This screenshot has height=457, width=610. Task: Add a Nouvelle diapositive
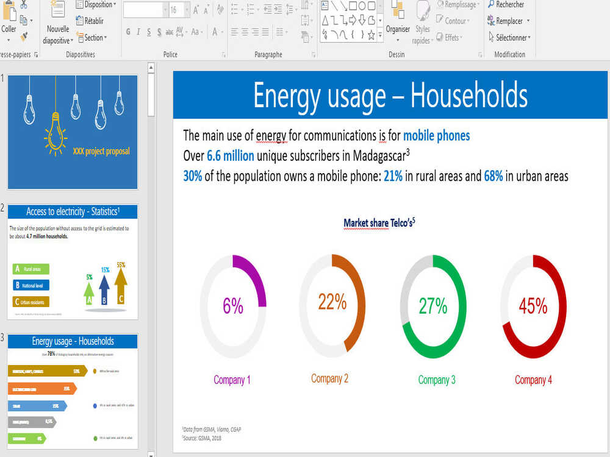(58, 23)
